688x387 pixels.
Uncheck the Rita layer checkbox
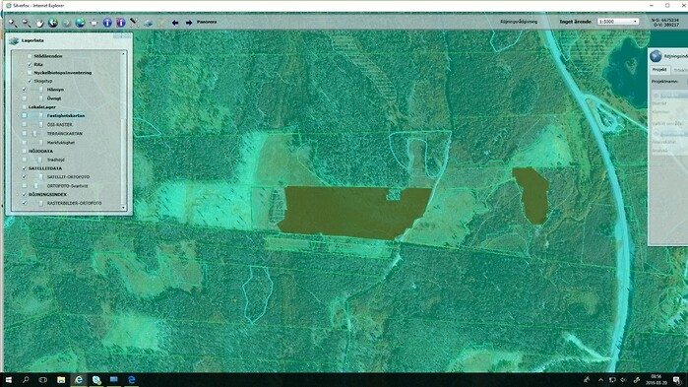(30, 65)
